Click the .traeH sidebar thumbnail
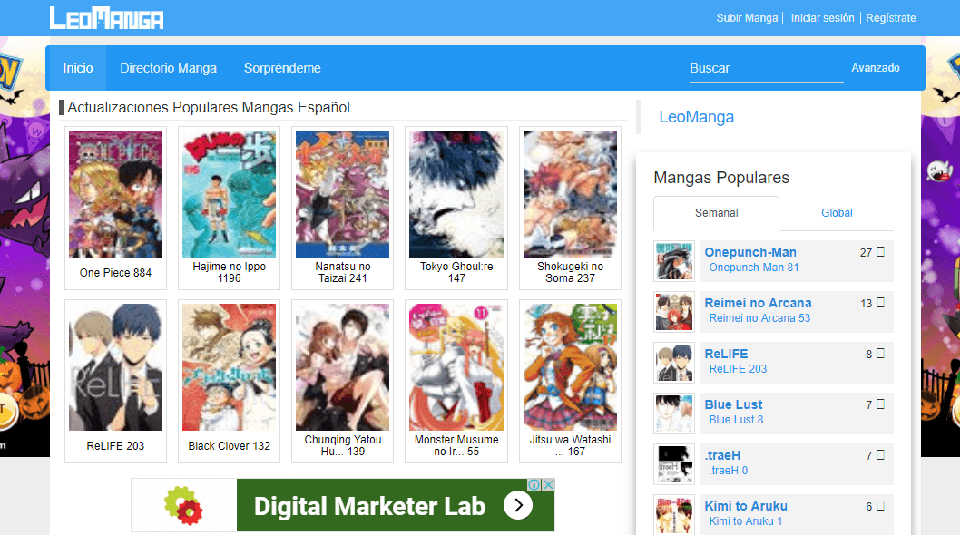 pyautogui.click(x=674, y=464)
